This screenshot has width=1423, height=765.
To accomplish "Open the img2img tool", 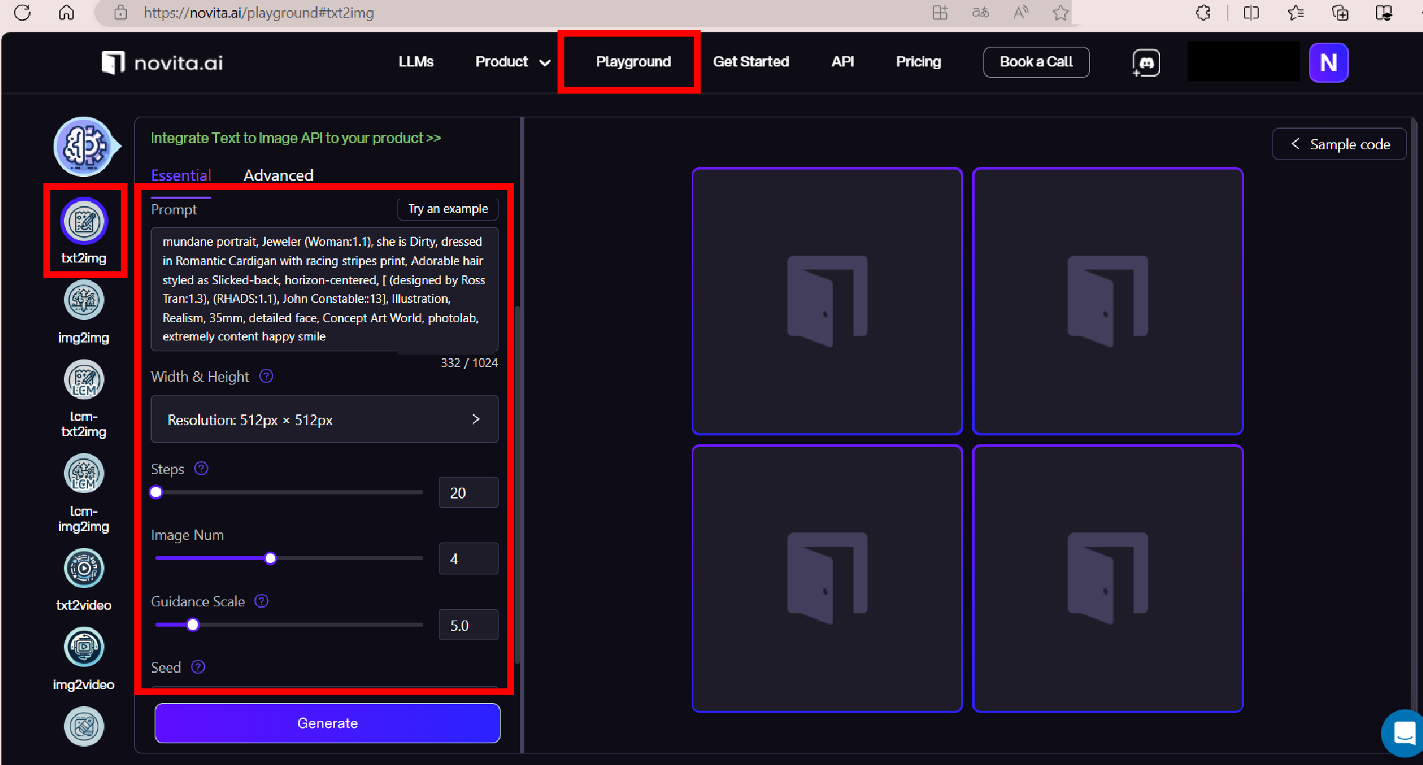I will point(84,301).
